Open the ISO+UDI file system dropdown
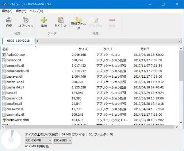The width and height of the screenshot is (184, 151). coord(62,140)
